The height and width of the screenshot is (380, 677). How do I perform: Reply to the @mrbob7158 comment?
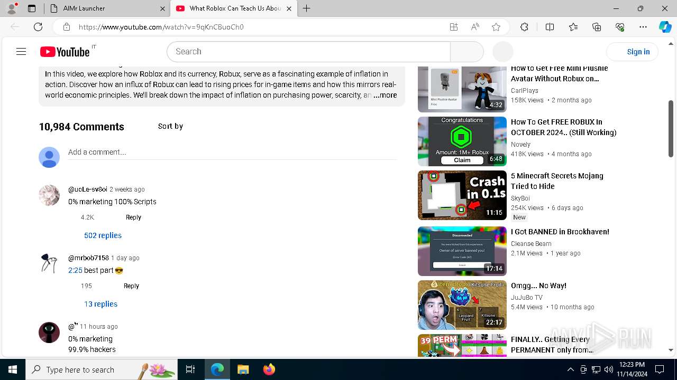131,286
